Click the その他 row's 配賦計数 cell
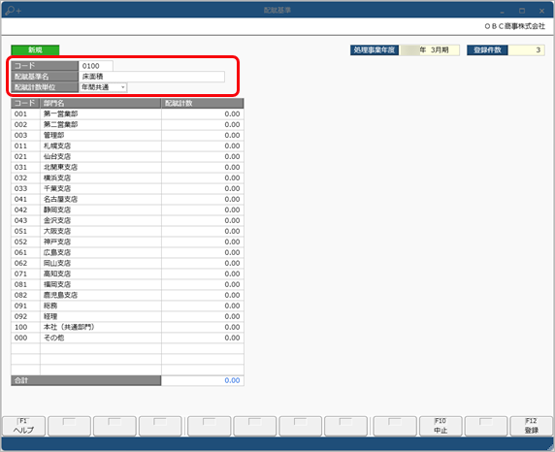The width and height of the screenshot is (555, 452). coord(203,338)
